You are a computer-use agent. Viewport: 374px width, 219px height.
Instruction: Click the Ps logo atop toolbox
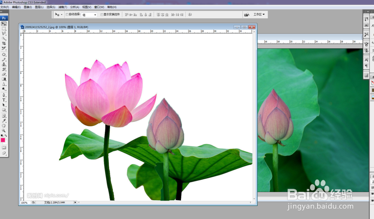click(4, 18)
